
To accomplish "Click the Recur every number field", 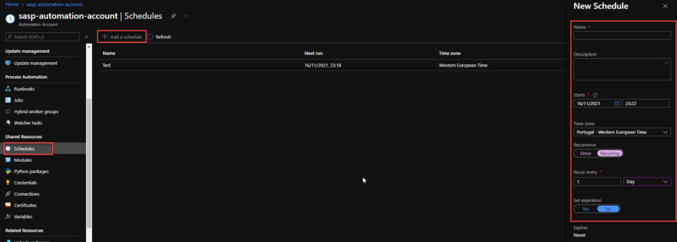I will point(597,181).
